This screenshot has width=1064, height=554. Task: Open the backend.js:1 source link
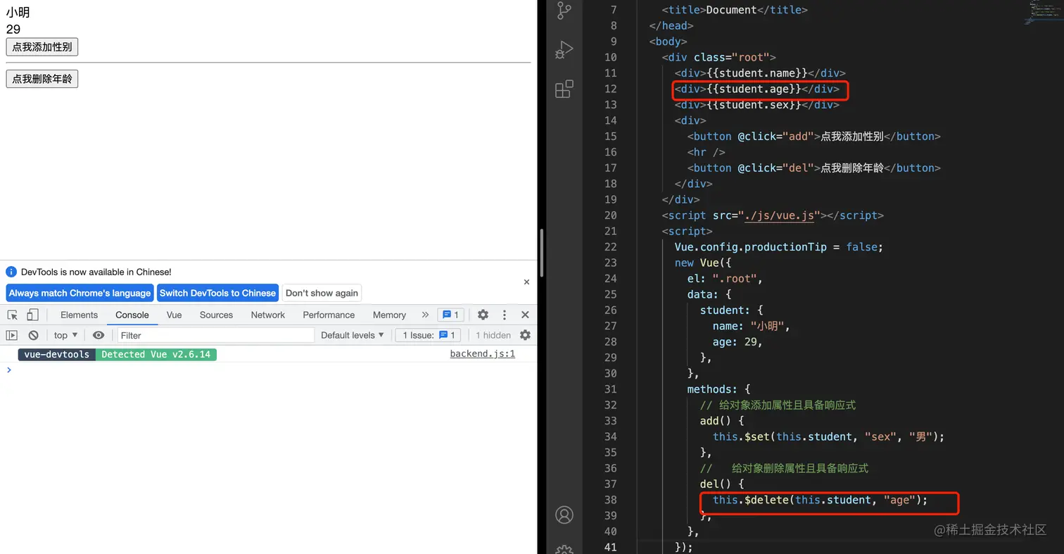pyautogui.click(x=483, y=353)
